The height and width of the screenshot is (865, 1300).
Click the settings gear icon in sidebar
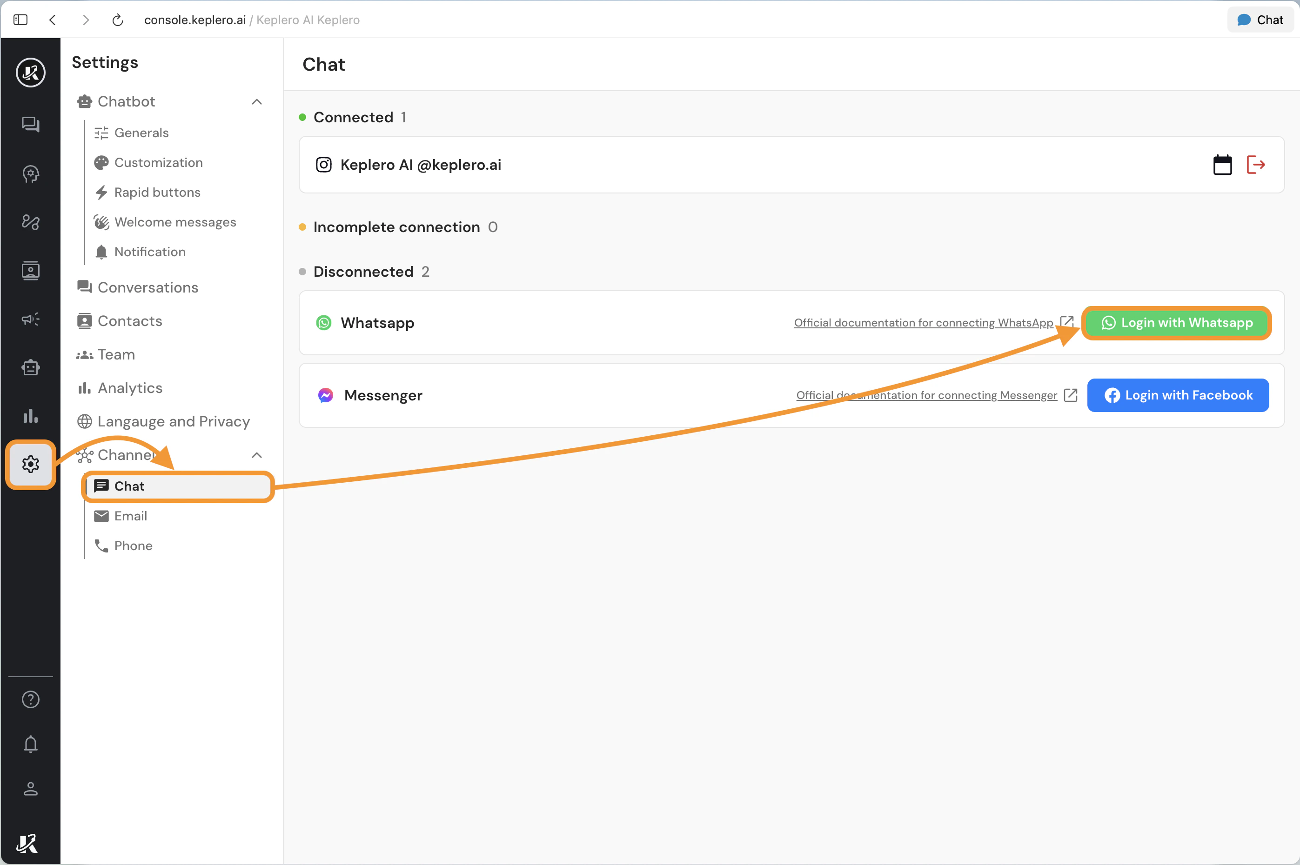tap(30, 464)
